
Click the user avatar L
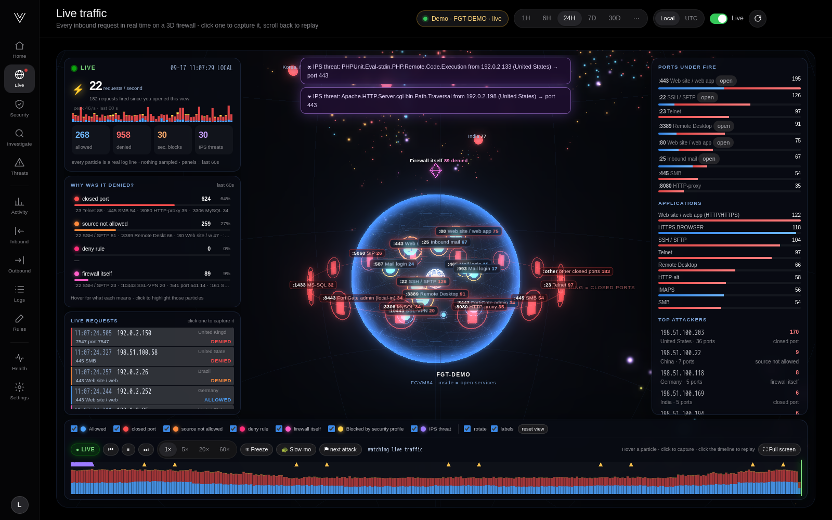pyautogui.click(x=20, y=505)
